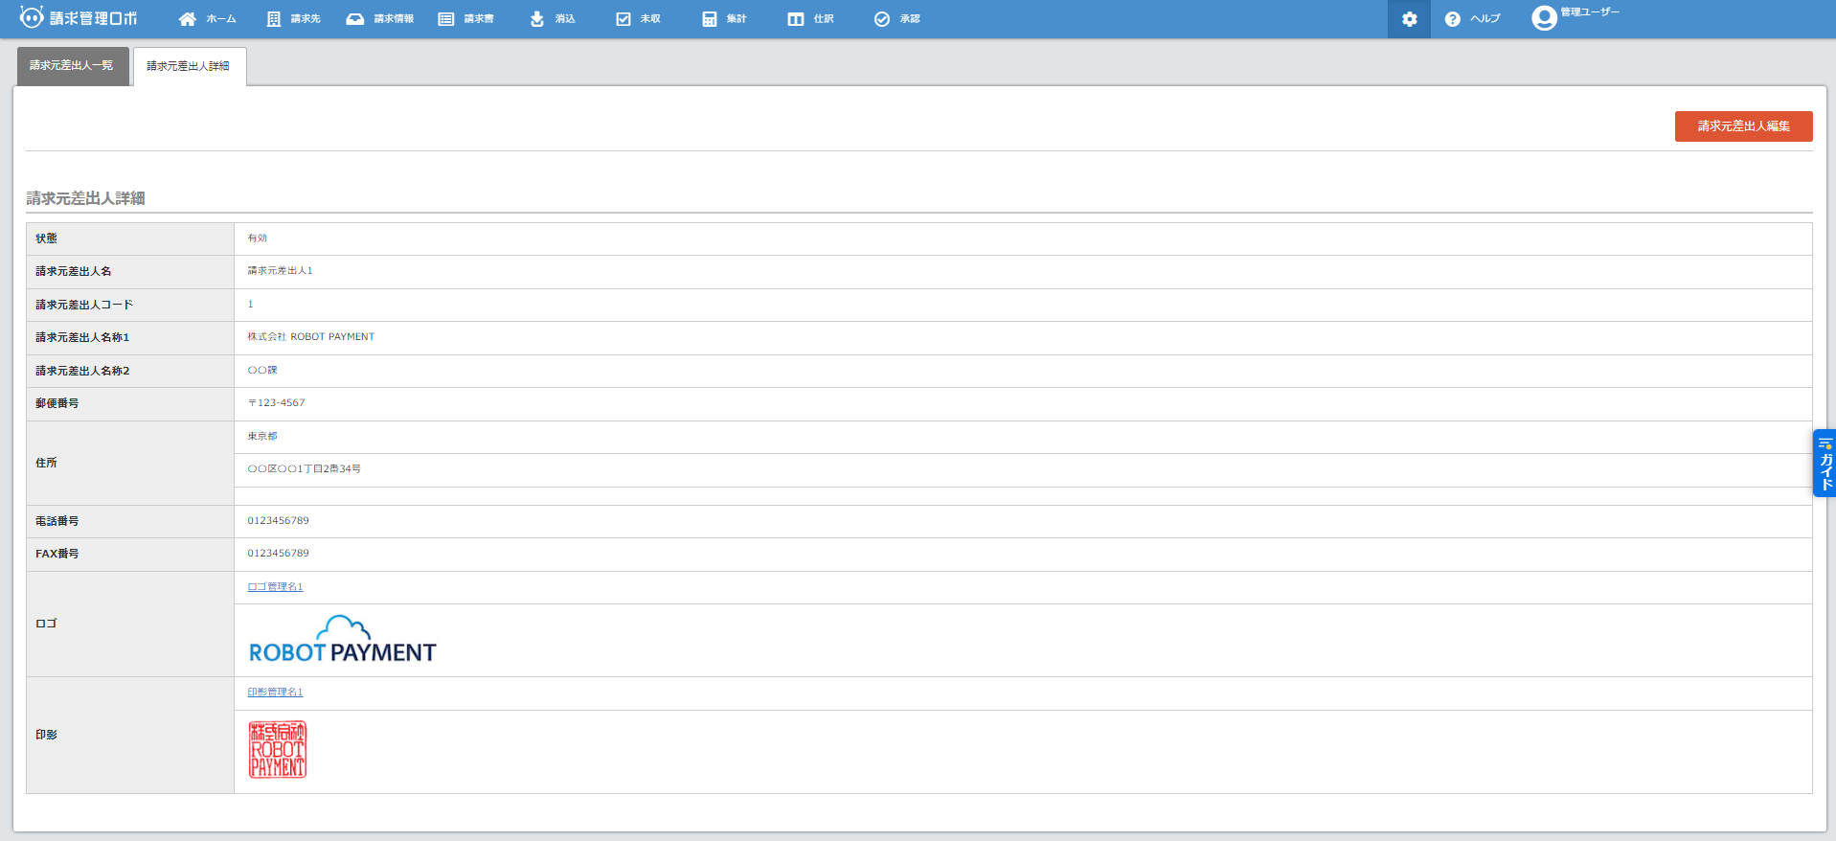Open settings gear in header
This screenshot has height=841, width=1836.
click(x=1409, y=19)
